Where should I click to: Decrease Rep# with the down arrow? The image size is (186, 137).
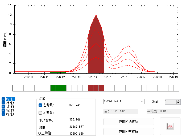pyautogui.click(x=178, y=103)
